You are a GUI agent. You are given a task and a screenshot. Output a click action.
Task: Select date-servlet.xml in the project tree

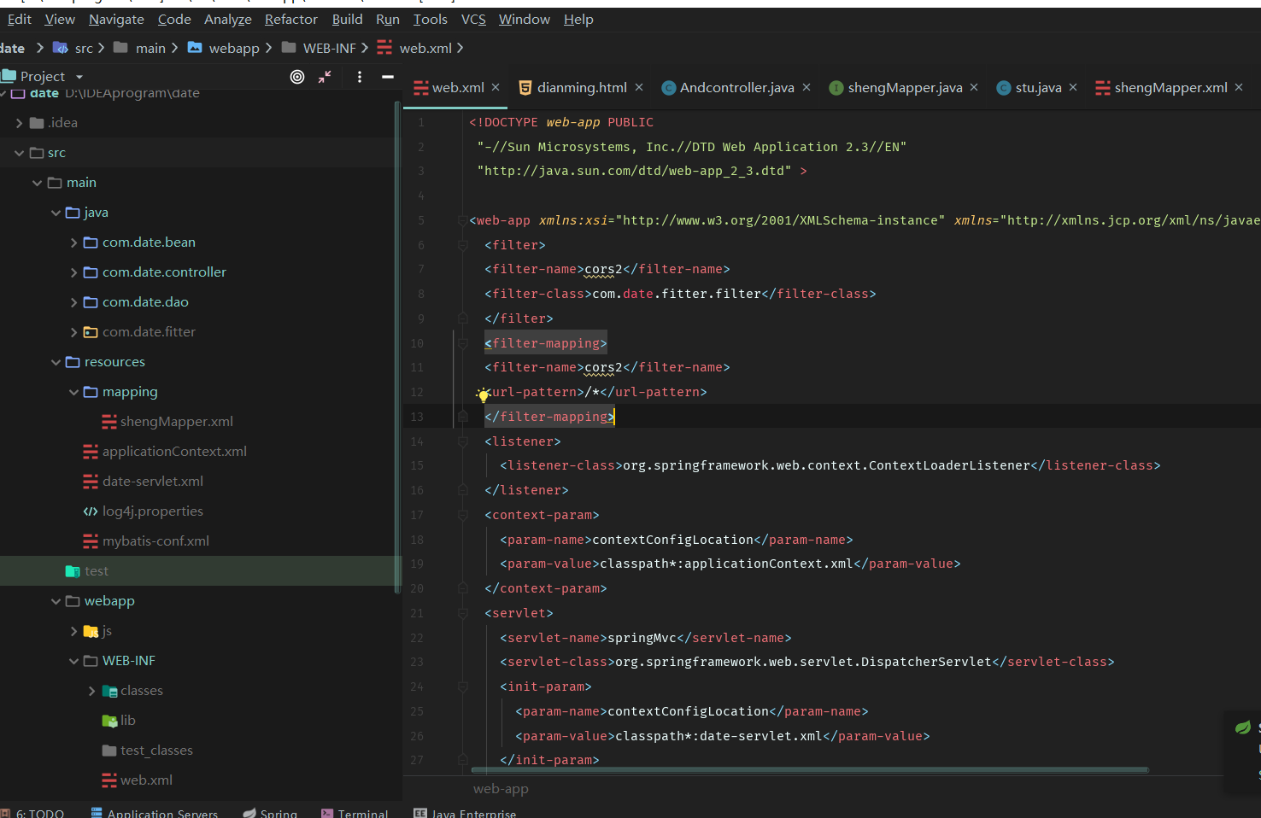pos(153,482)
